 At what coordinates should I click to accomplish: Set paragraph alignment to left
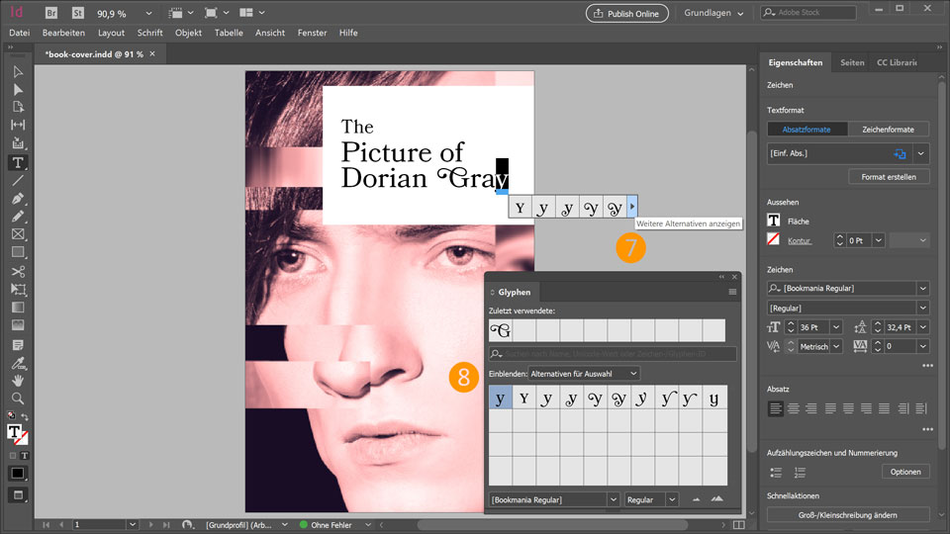point(775,408)
